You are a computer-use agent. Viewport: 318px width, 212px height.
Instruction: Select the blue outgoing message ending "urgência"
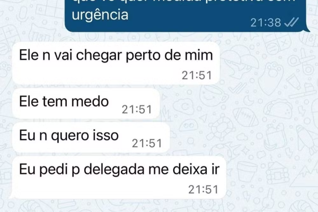(186, 16)
